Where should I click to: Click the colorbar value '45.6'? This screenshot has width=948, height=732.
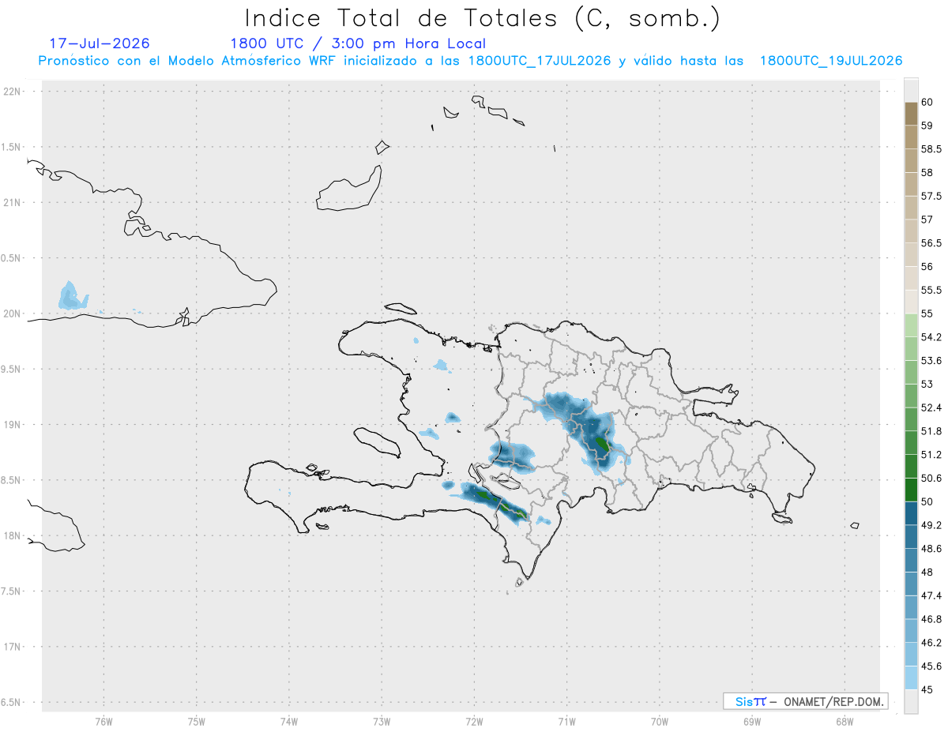coord(931,666)
